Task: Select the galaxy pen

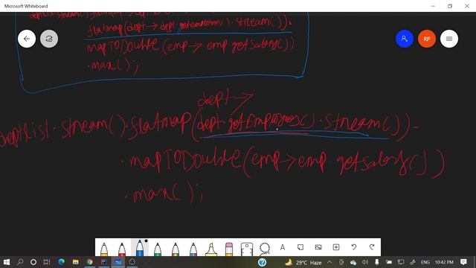Action: click(193, 249)
